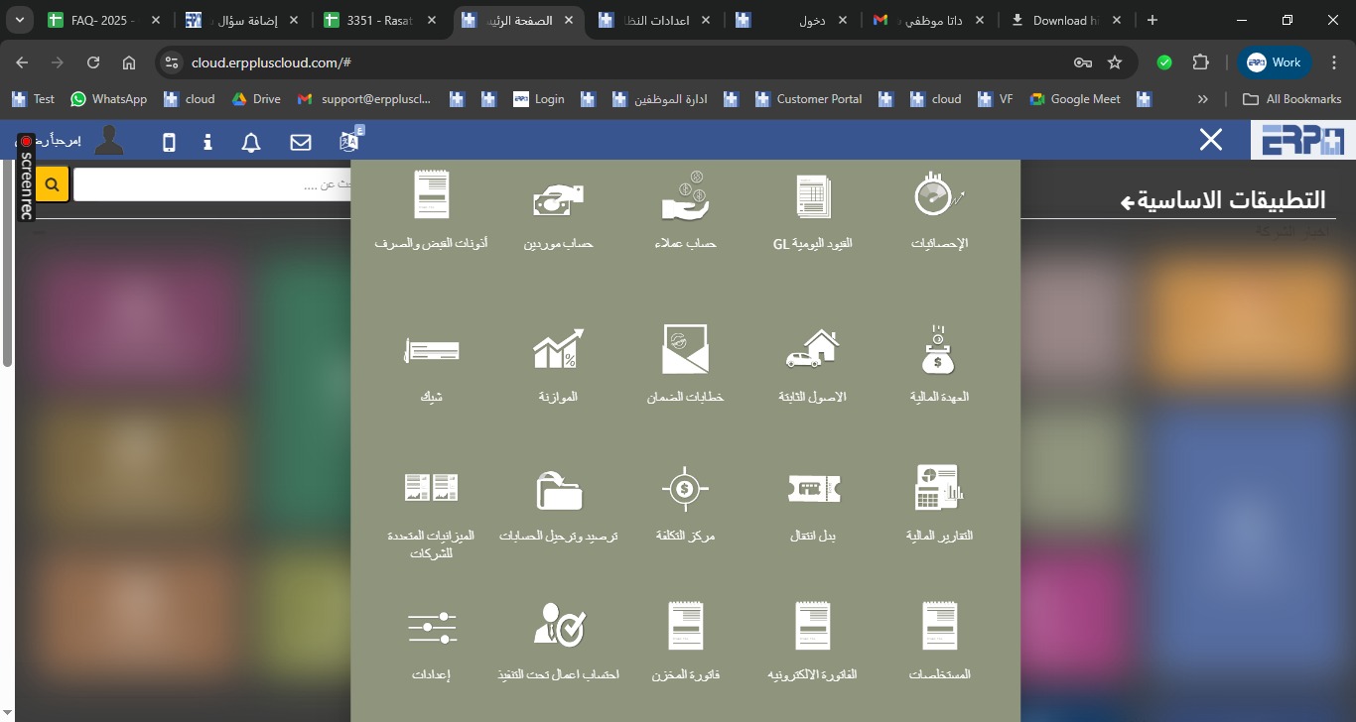Screen dimensions: 1356x722
Task: Open حساب عملاء customer accounts icon
Action: coord(685,196)
